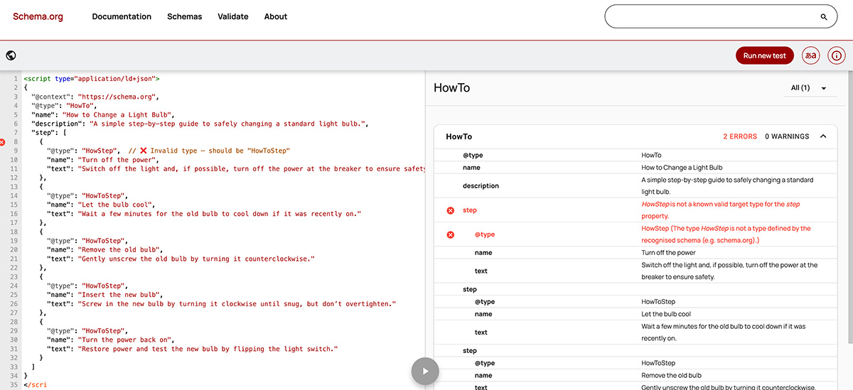853x390 pixels.
Task: Click the error marker on line 8
Action: (x=3, y=142)
